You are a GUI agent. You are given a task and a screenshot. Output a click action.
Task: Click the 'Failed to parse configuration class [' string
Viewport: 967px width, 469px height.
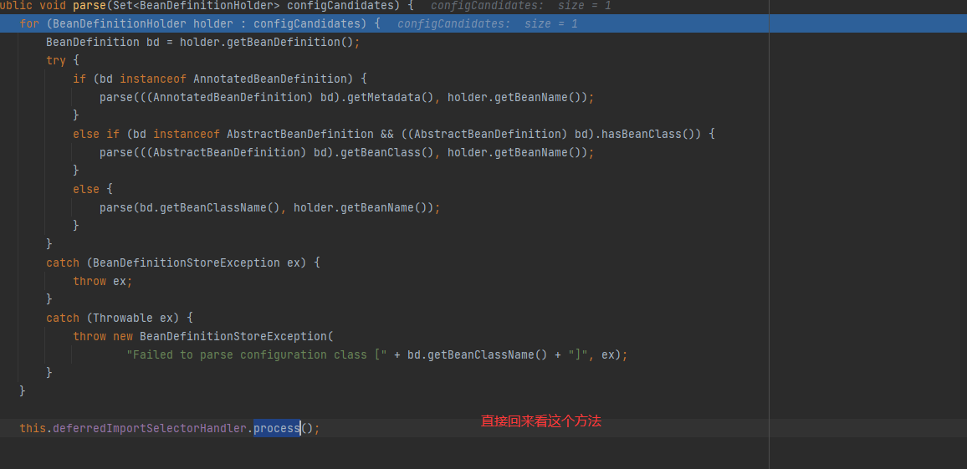257,355
